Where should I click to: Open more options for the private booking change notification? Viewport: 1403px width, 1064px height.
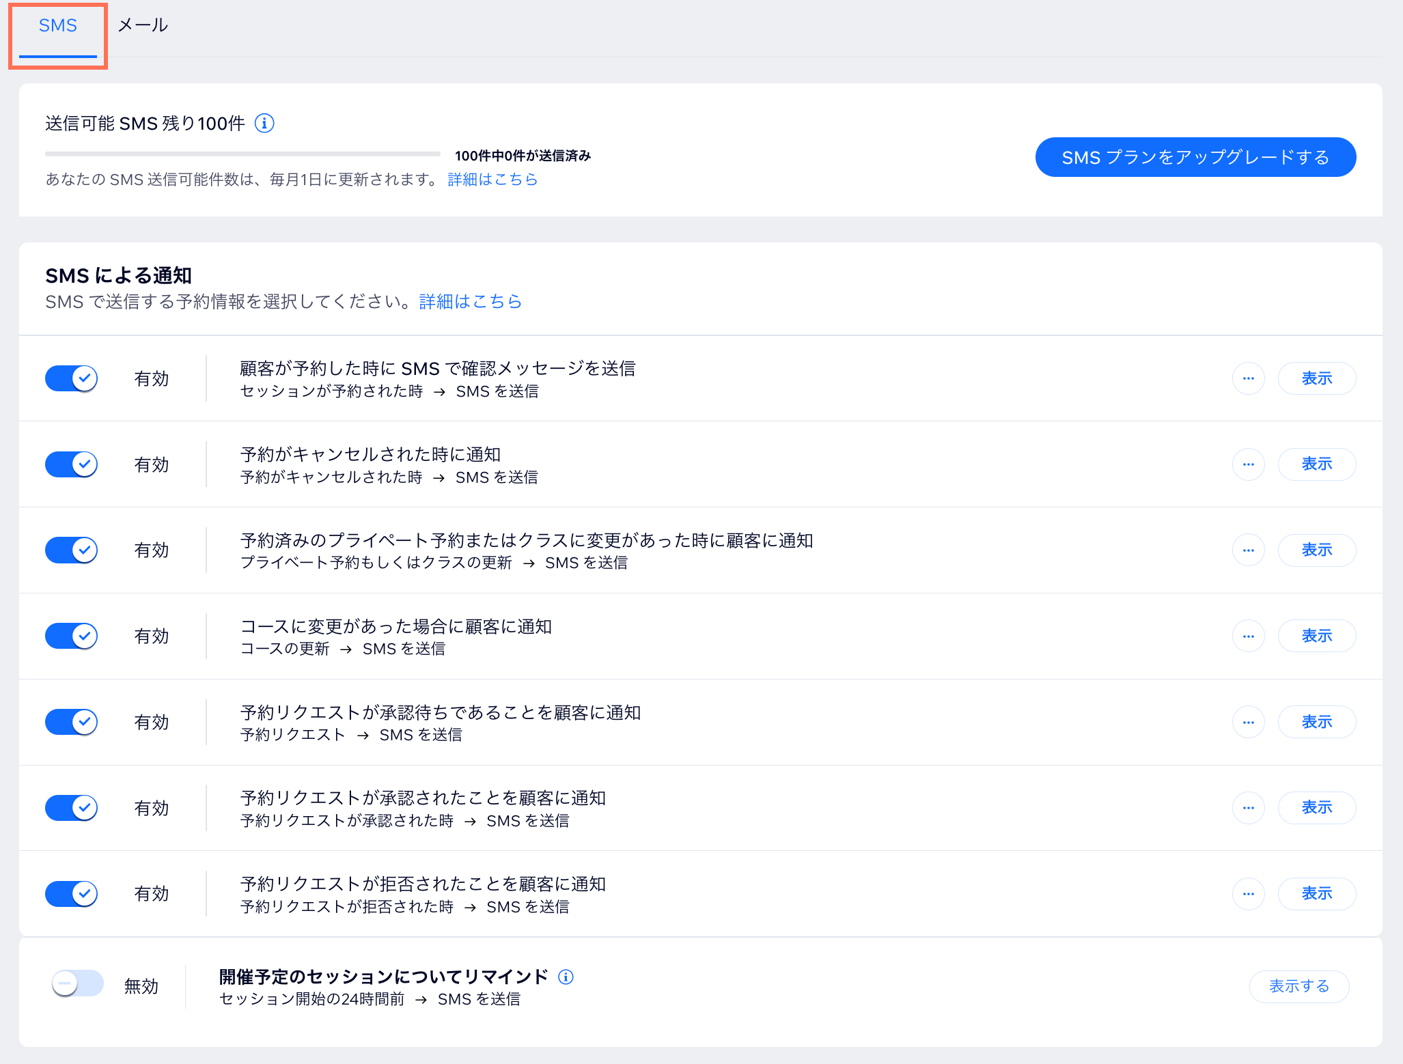pos(1249,550)
